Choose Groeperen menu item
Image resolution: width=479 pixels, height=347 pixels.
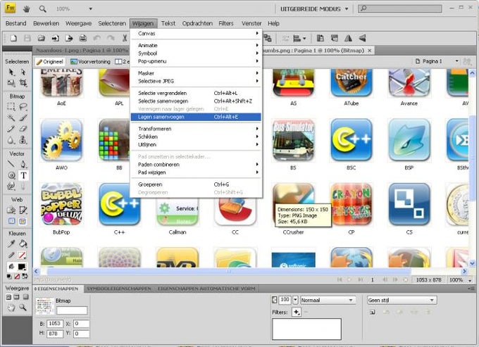[196, 184]
